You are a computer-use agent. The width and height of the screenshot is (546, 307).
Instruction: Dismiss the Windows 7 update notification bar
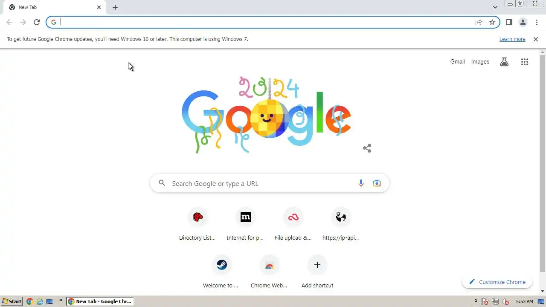(536, 39)
